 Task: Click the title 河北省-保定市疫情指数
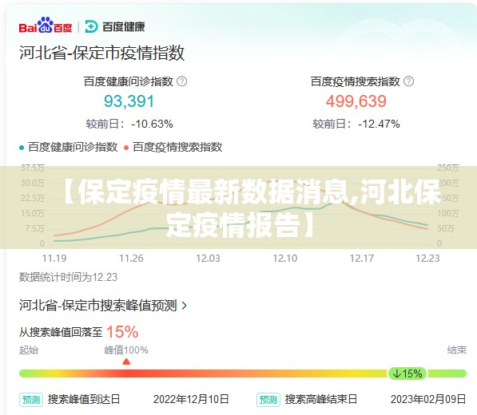tap(102, 53)
